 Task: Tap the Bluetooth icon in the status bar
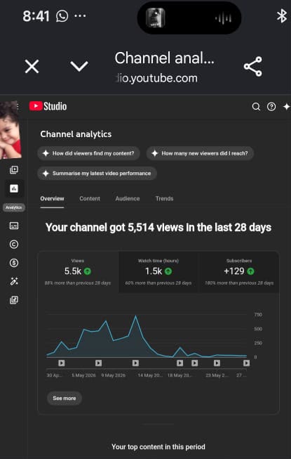282,15
